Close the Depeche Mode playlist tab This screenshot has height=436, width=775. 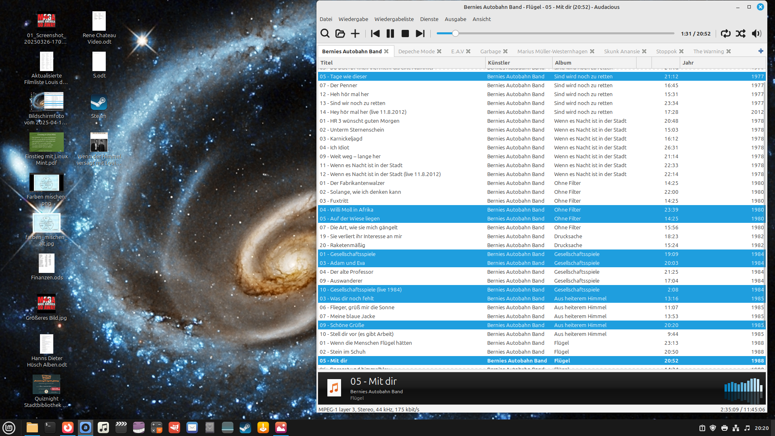(439, 51)
